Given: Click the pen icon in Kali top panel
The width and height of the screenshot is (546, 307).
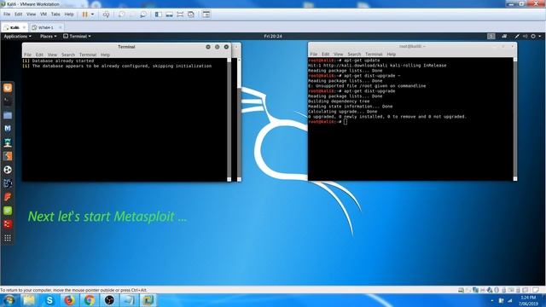Looking at the screenshot, I should point(517,36).
